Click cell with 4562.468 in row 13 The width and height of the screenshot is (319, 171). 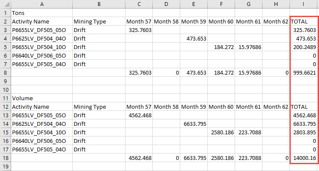[x=139, y=115]
